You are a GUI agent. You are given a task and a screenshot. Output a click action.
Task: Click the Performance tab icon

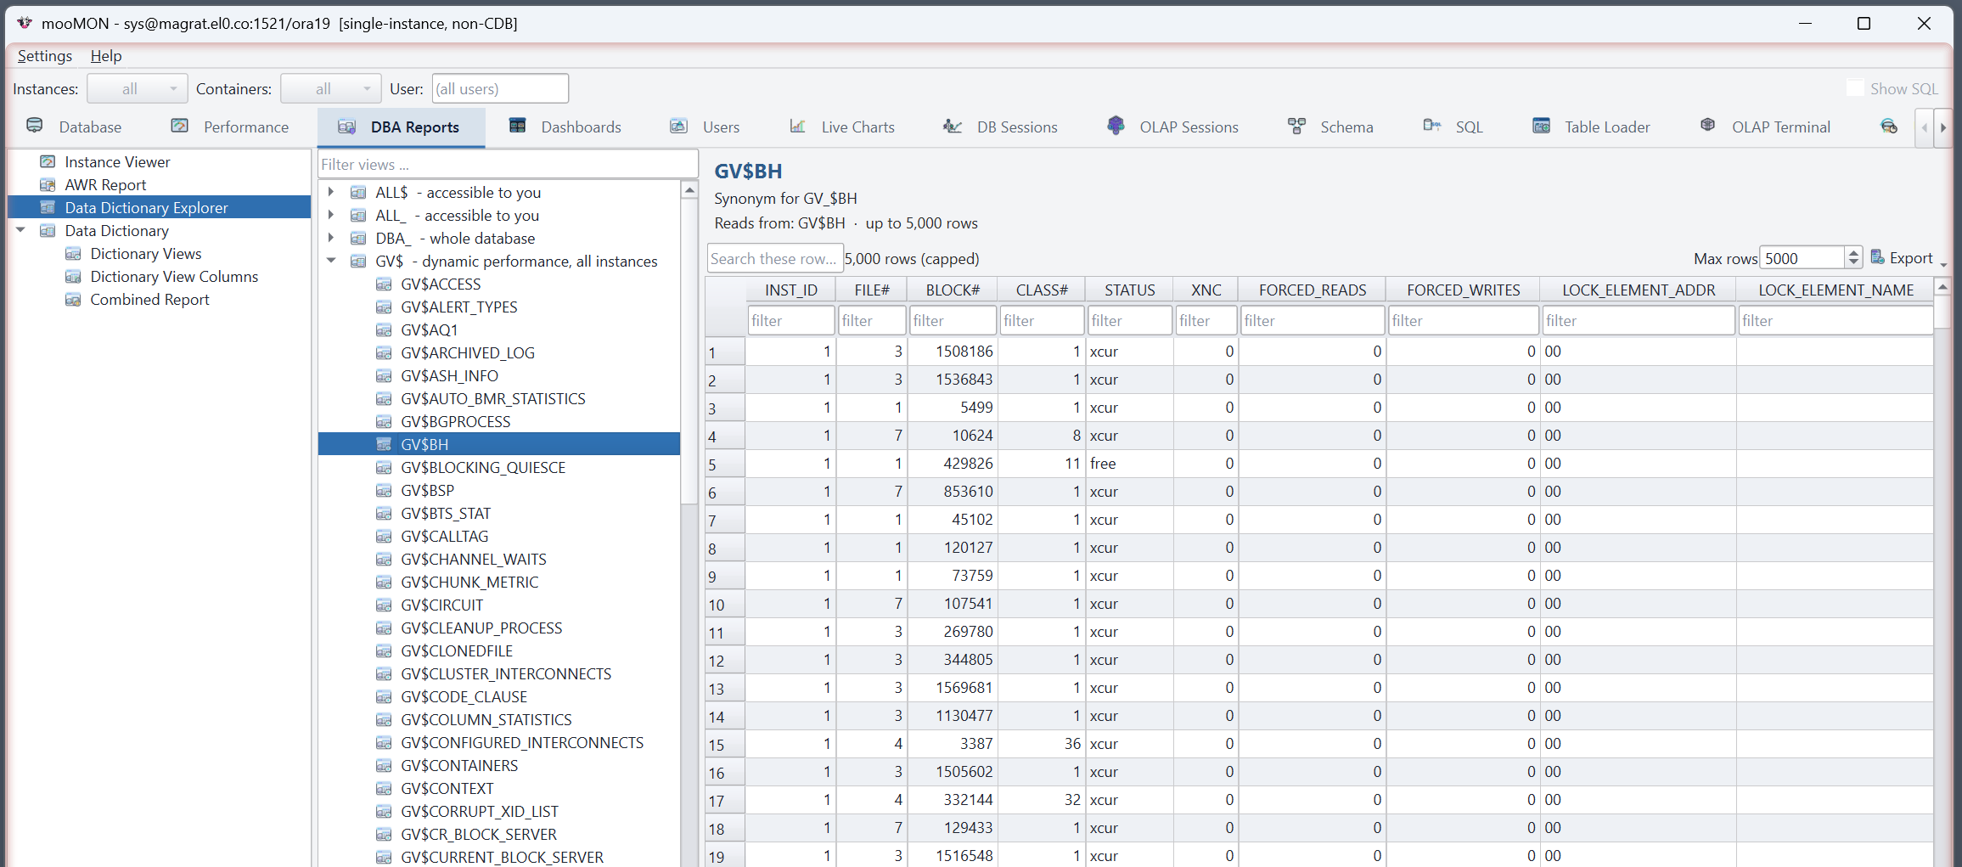(x=180, y=127)
